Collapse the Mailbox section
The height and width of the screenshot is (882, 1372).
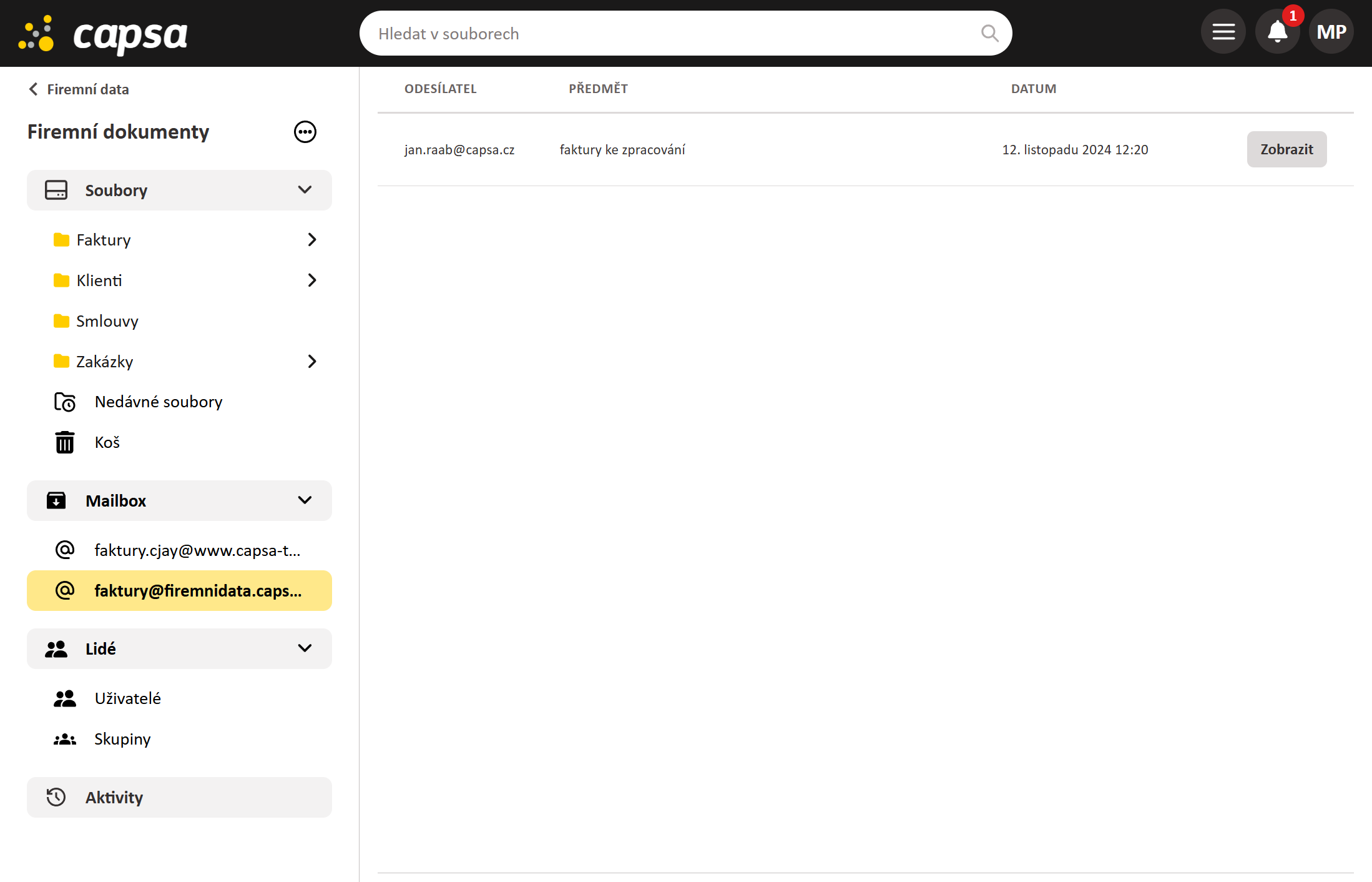305,500
